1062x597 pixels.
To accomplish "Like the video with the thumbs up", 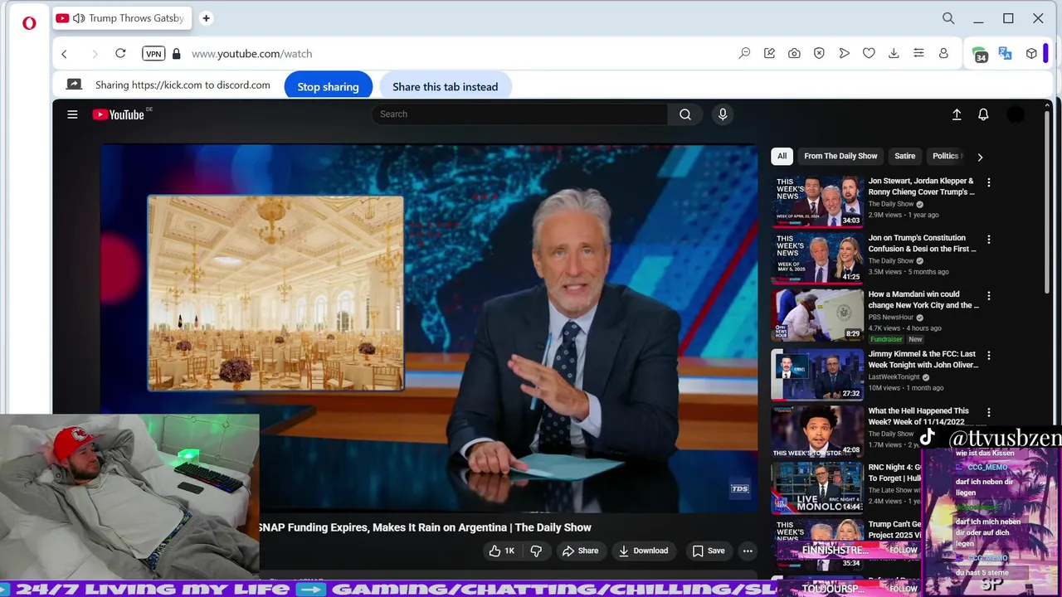I will [x=502, y=551].
